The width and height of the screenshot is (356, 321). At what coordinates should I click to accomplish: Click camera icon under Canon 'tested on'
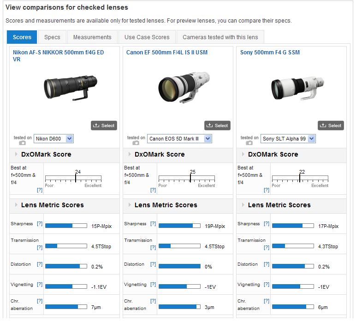point(136,143)
